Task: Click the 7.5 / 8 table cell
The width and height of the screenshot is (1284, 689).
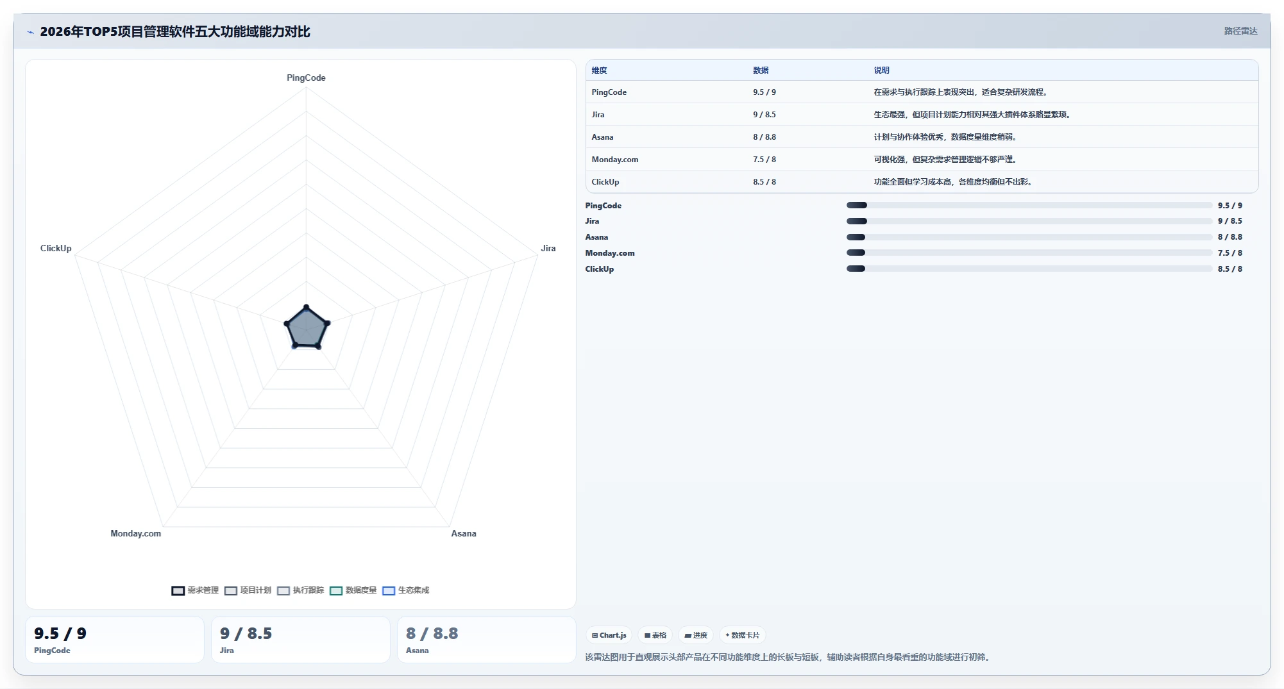Action: [x=764, y=160]
